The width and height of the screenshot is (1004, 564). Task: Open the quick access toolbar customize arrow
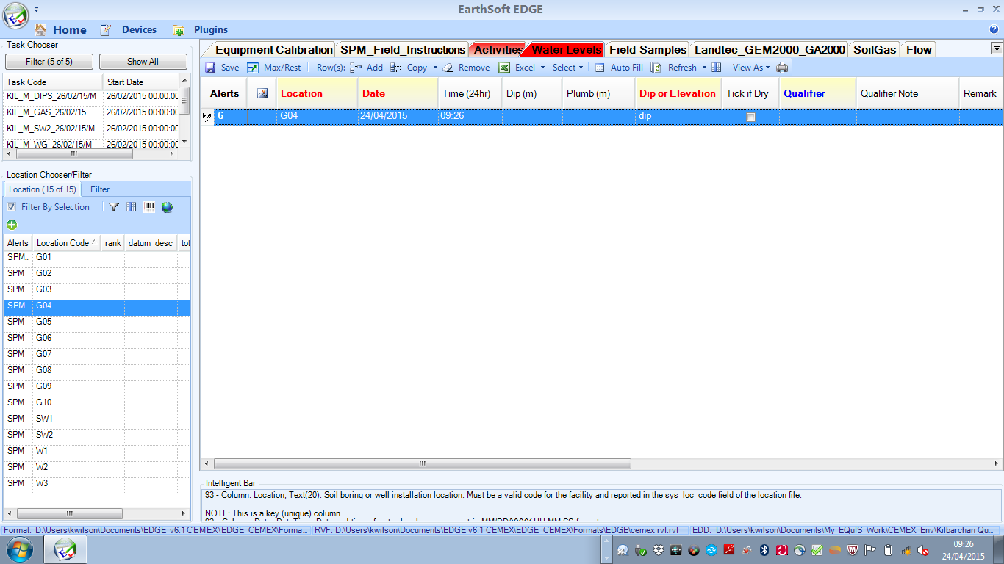[37, 10]
